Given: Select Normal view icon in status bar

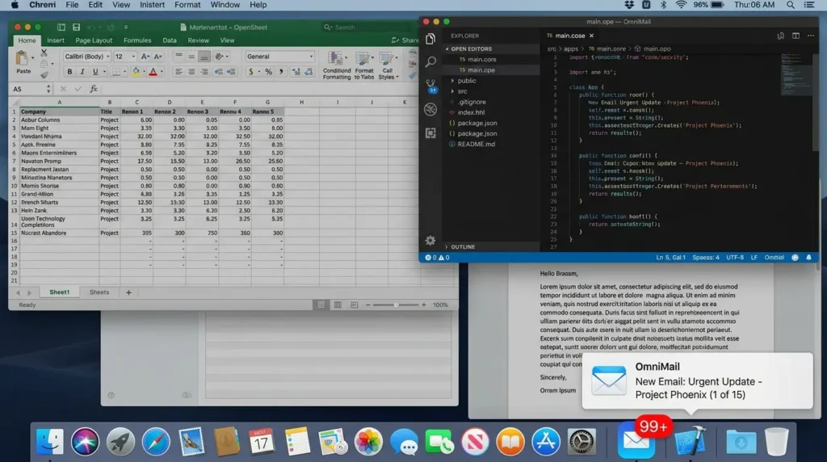Looking at the screenshot, I should [x=321, y=304].
